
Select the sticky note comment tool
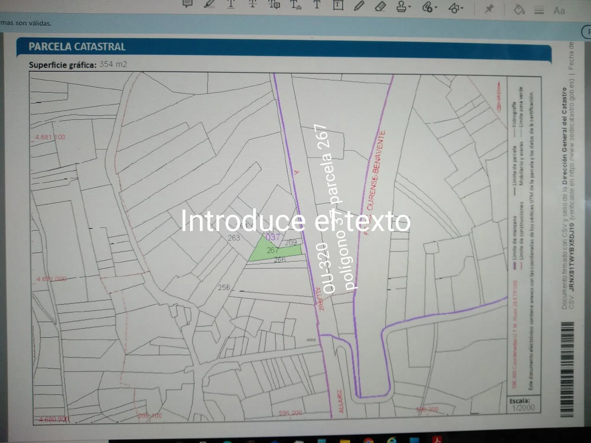tap(187, 4)
